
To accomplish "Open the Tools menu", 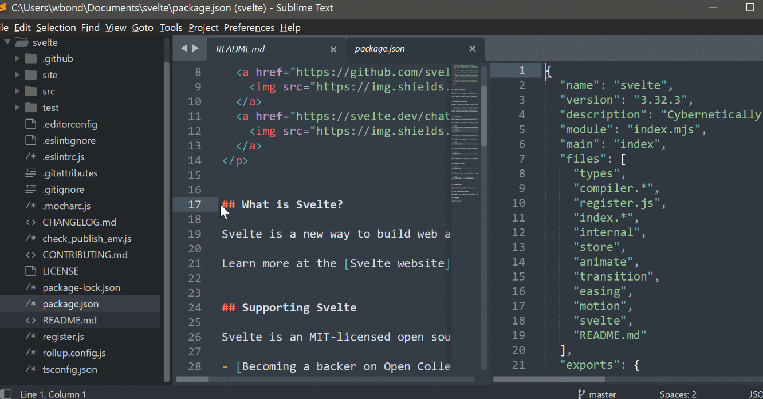I will pyautogui.click(x=171, y=27).
